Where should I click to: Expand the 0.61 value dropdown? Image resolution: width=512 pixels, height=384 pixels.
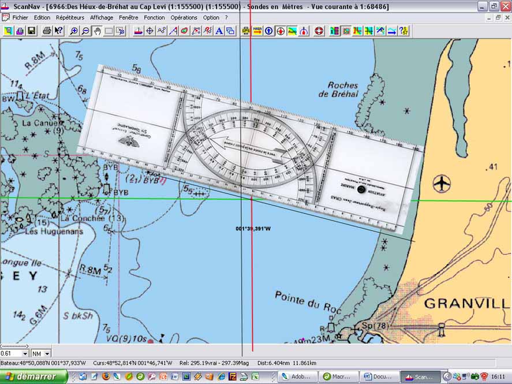pos(25,353)
